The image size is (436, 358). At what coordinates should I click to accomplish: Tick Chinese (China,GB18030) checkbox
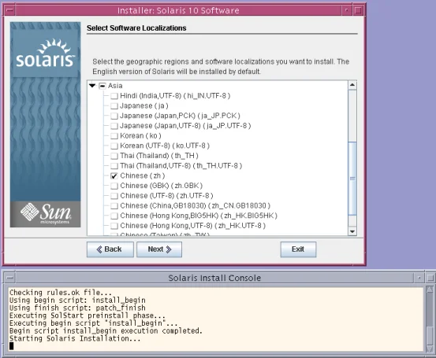click(114, 206)
